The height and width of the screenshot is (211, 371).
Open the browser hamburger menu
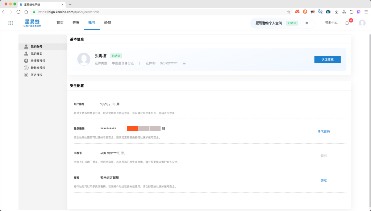coord(366,12)
